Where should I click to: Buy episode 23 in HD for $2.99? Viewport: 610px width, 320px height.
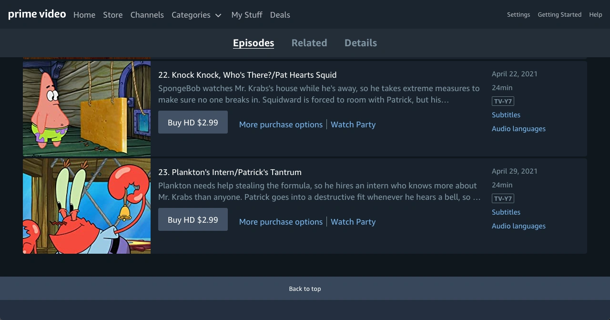pyautogui.click(x=193, y=219)
